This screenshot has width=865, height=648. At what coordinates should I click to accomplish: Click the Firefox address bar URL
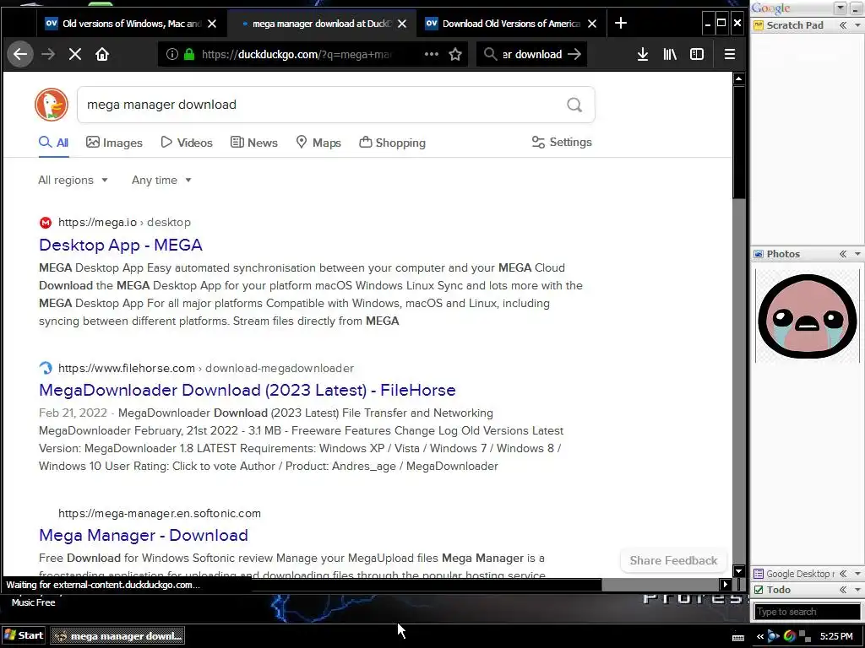click(x=298, y=54)
